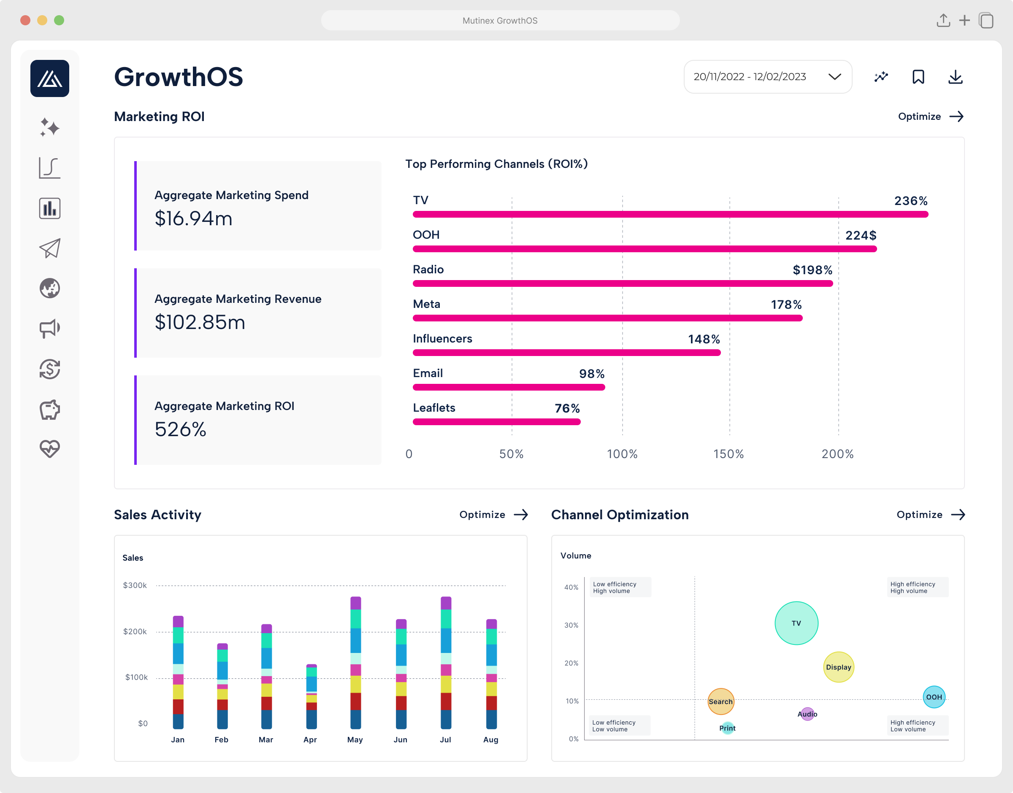Click the Mutinex logo in the sidebar

(x=50, y=78)
